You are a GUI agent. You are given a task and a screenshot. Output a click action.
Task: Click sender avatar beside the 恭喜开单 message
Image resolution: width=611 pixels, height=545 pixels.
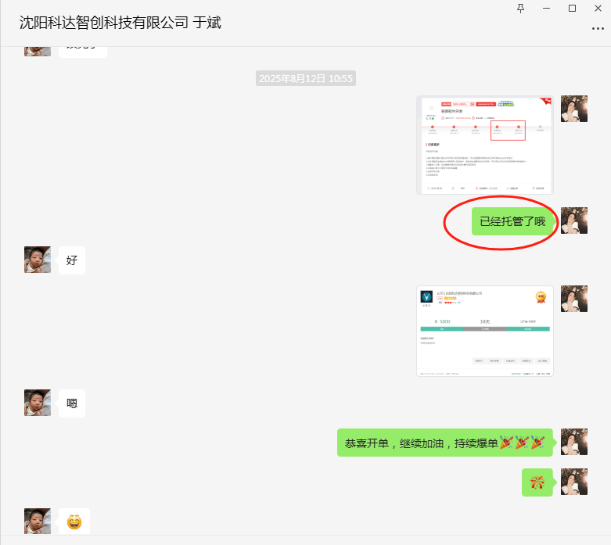(574, 442)
